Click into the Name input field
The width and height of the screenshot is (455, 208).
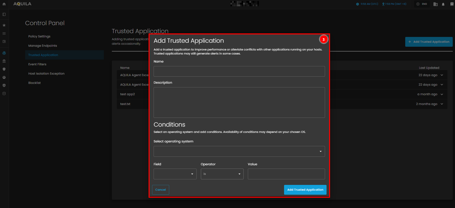coord(239,71)
